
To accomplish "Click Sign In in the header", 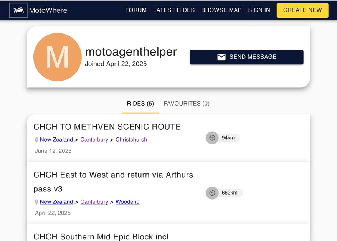I will click(x=259, y=10).
